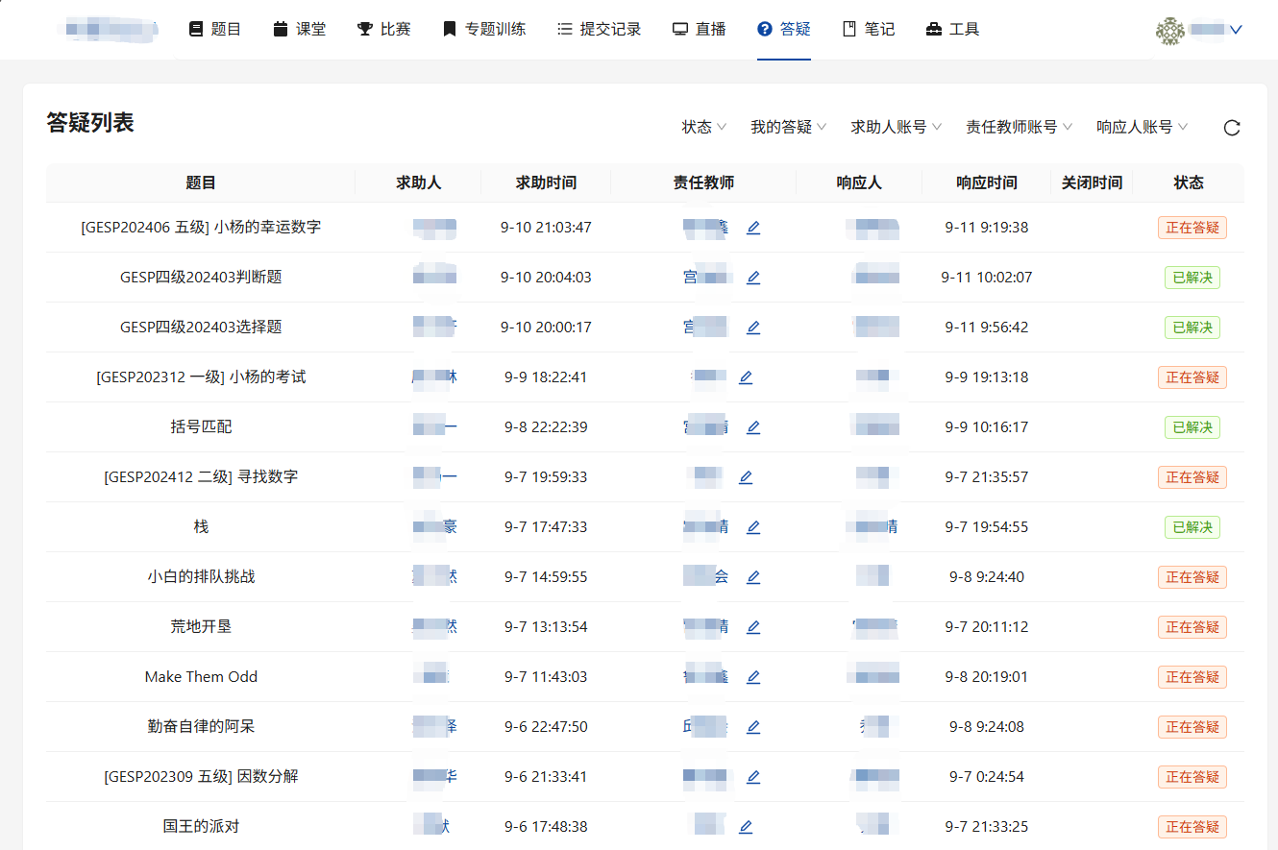Click edit pencil in Make Them Odd row

tap(753, 677)
